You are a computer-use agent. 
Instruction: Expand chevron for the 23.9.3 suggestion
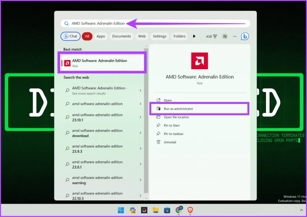[x=140, y=149]
